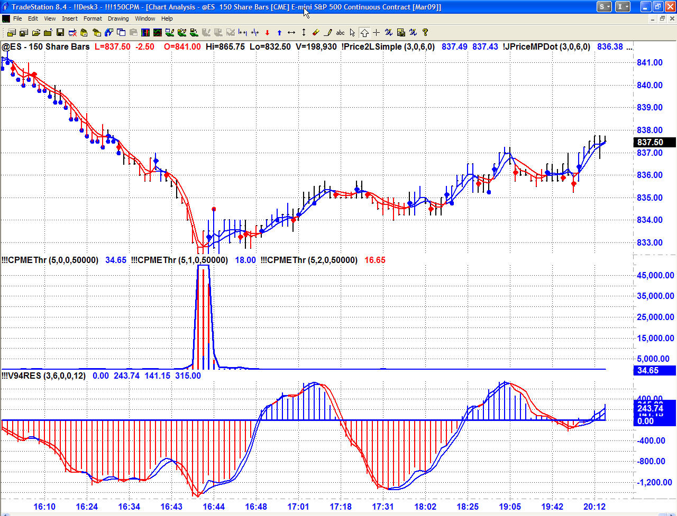Click the !!!V94RES indicator label
Viewport: 677px width, 516px height.
point(43,376)
